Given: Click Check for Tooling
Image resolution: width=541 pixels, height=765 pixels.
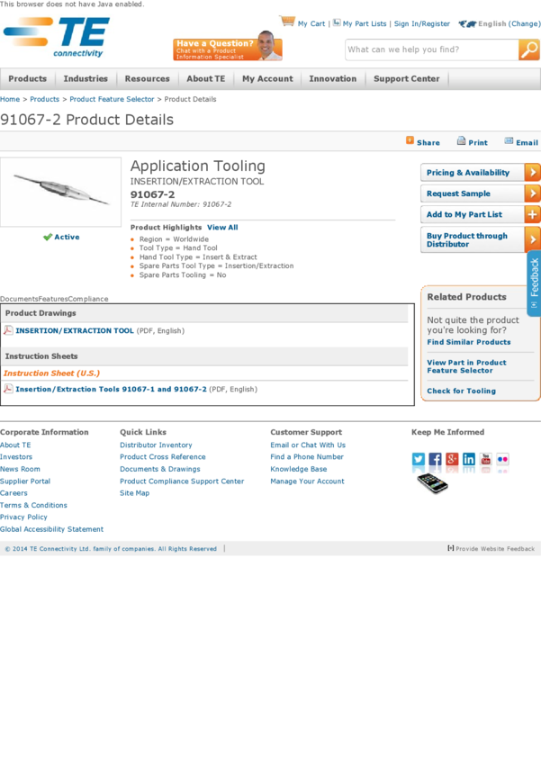Looking at the screenshot, I should click(461, 391).
